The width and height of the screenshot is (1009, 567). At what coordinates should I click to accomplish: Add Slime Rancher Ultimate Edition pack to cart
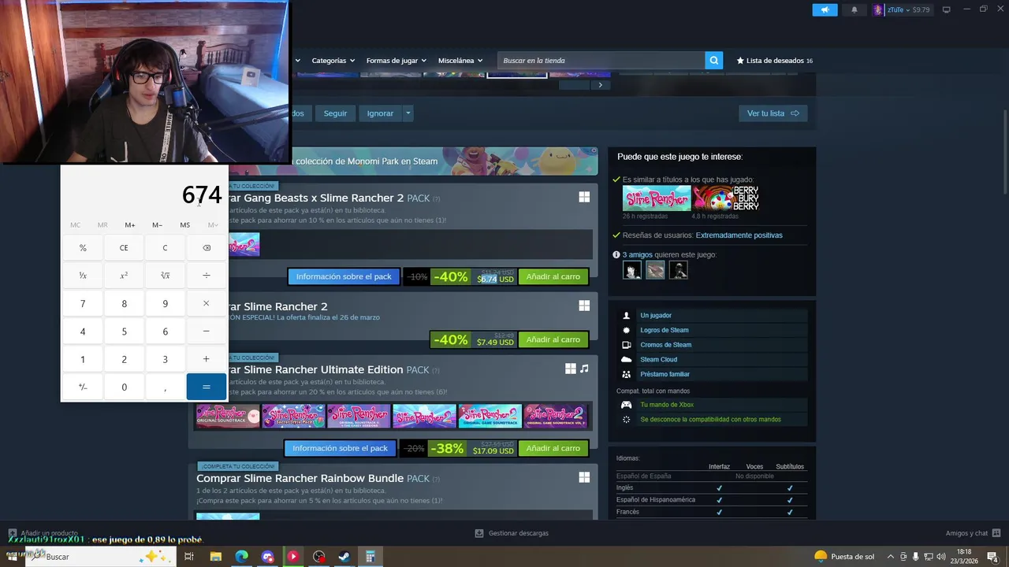(553, 448)
